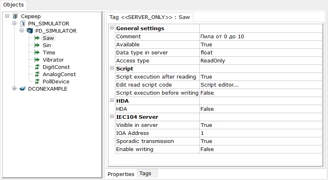Select the Tag <<SERVER_ONLY>> : Saw tab
Screen dimensions: 328x180
click(149, 17)
